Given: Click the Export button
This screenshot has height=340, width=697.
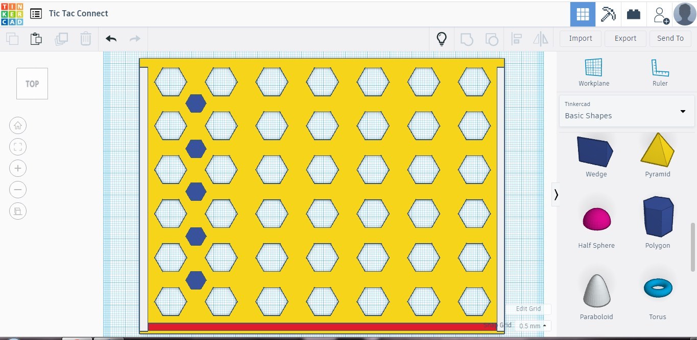Looking at the screenshot, I should point(625,38).
